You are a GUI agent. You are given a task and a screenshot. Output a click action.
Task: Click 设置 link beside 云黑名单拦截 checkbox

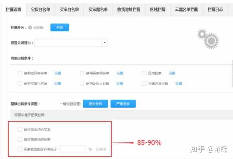179,84
